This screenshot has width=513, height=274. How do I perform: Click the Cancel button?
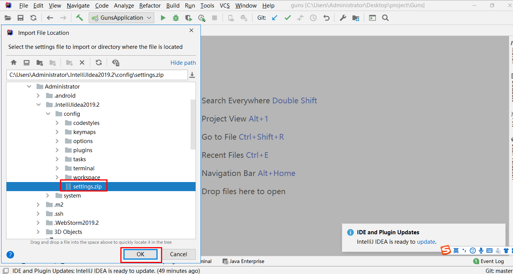(178, 254)
